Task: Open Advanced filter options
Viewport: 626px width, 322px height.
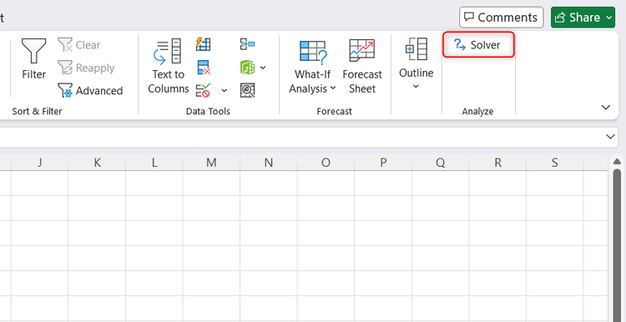Action: point(90,91)
